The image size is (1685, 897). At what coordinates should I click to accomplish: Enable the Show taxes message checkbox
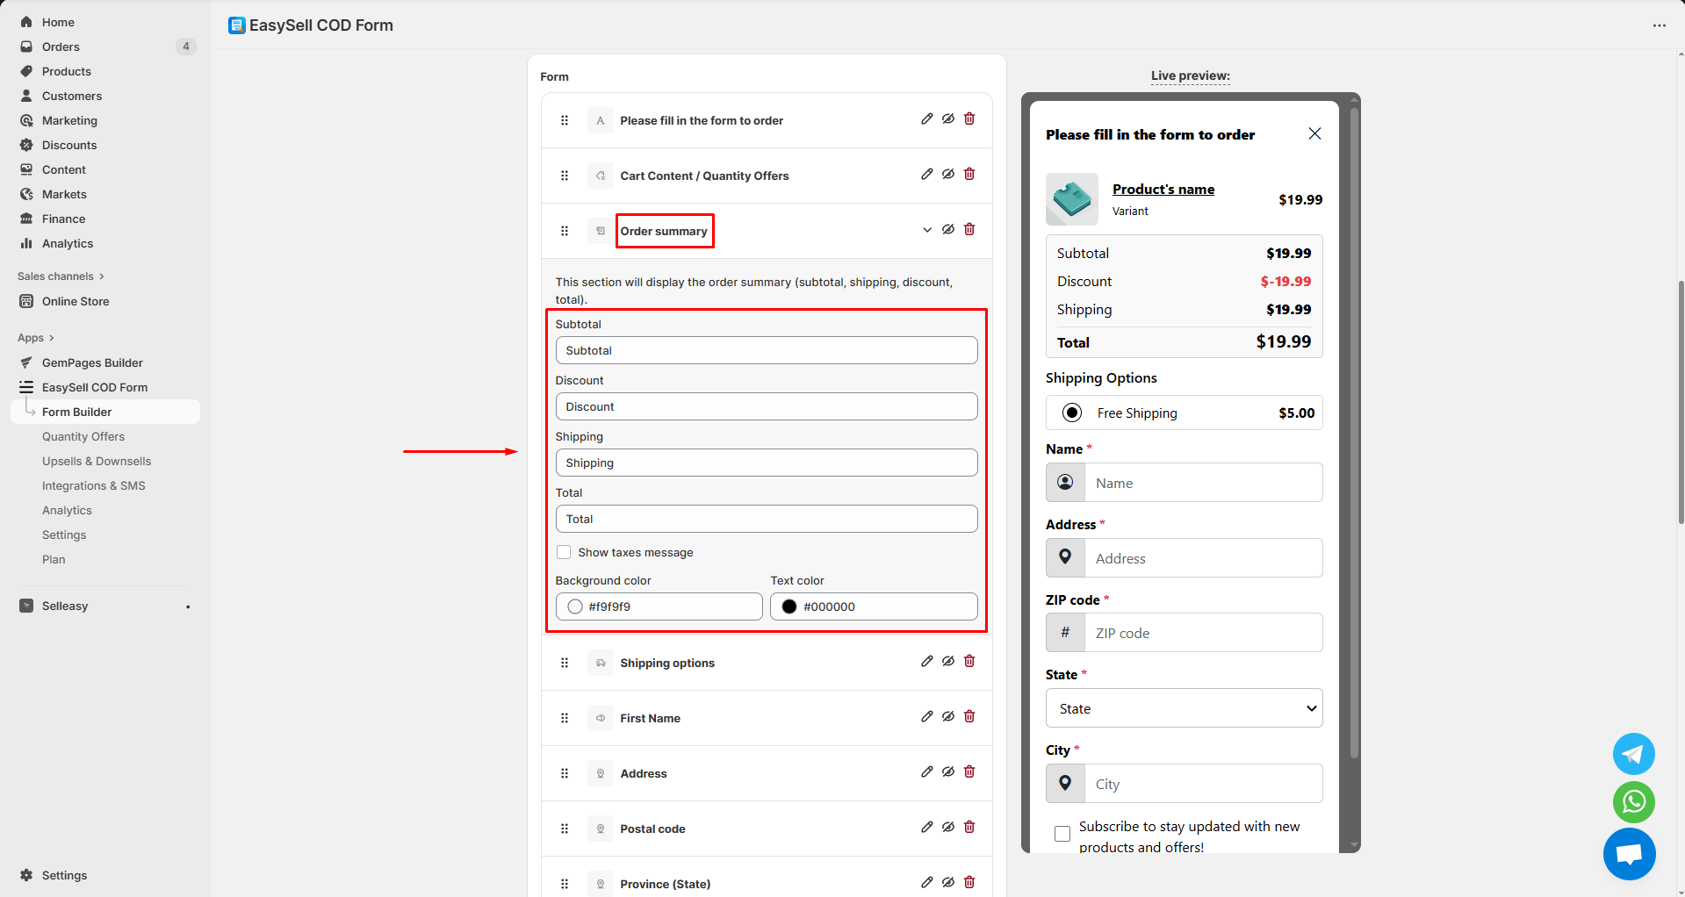click(564, 552)
